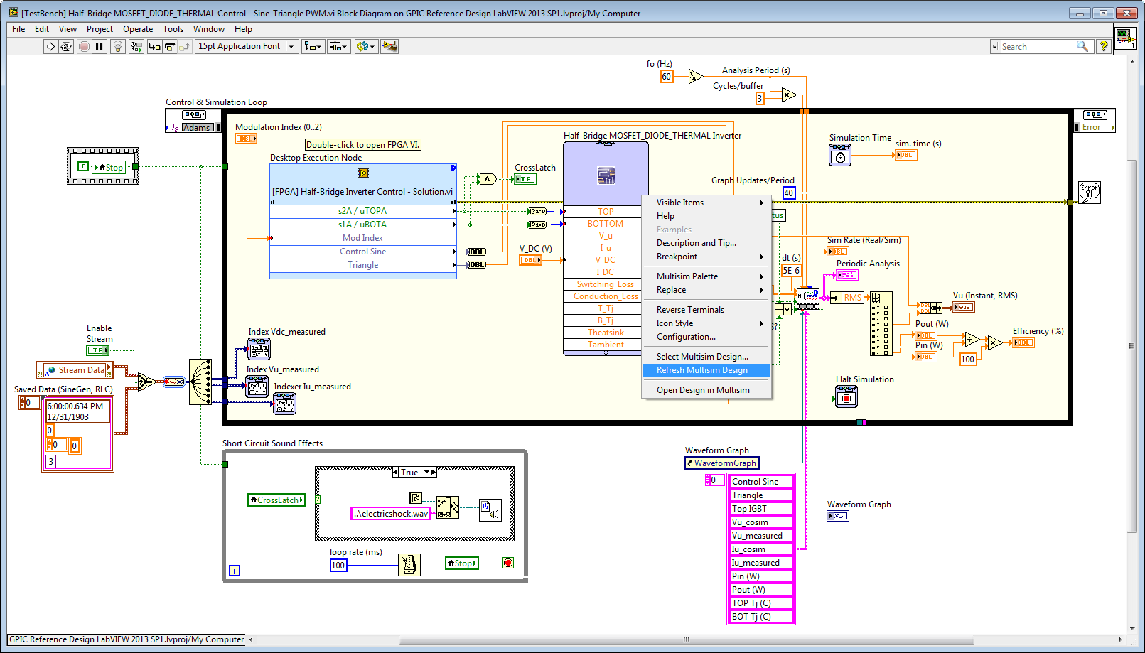Toggle the F boolean constant beside Stop
Image resolution: width=1145 pixels, height=653 pixels.
(83, 166)
